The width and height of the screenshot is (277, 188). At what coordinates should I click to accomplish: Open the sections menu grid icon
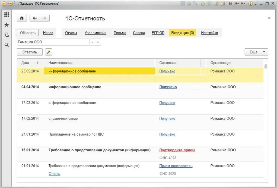(x=7, y=14)
